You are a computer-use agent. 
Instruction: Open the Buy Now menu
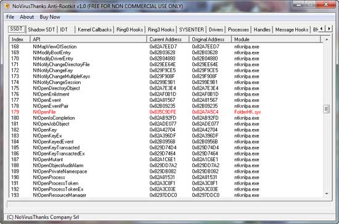50,17
